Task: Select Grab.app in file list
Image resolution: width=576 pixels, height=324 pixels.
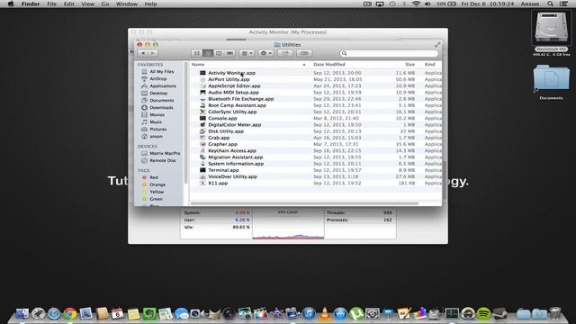Action: (219, 138)
